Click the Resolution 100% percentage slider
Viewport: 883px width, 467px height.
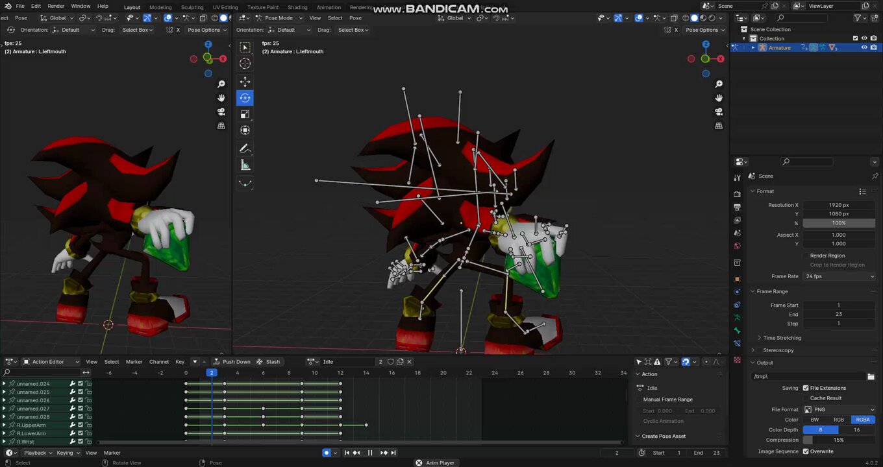click(x=839, y=223)
